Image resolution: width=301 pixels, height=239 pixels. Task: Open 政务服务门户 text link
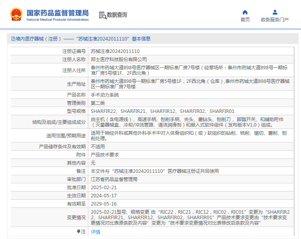[275, 19]
